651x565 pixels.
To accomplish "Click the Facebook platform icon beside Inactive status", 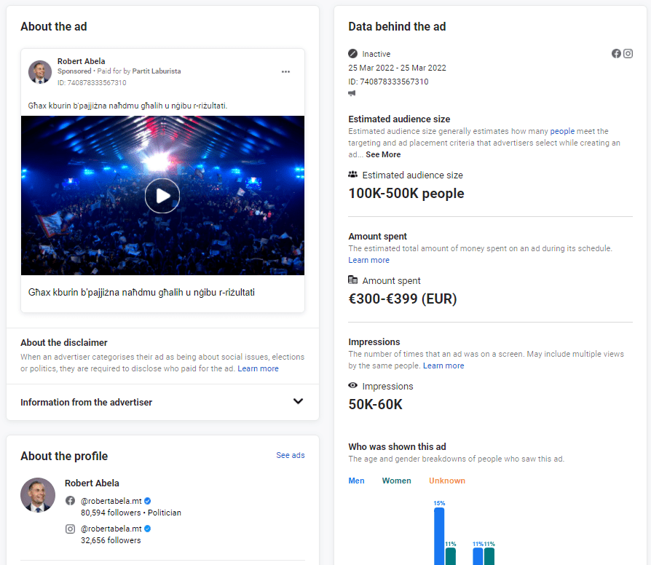I will (x=616, y=54).
